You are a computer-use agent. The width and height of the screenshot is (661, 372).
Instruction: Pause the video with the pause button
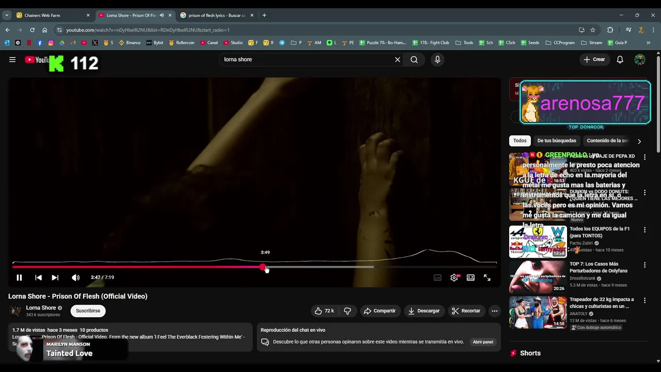[19, 277]
